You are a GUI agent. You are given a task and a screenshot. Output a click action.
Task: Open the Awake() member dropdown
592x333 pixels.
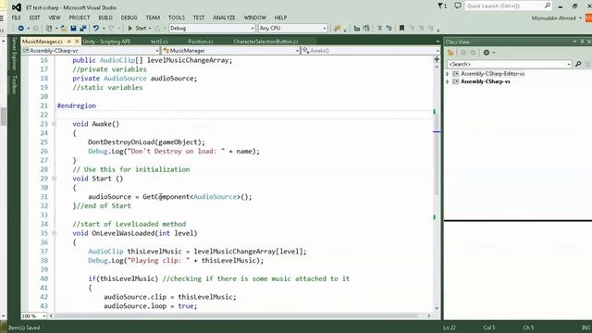(x=370, y=51)
